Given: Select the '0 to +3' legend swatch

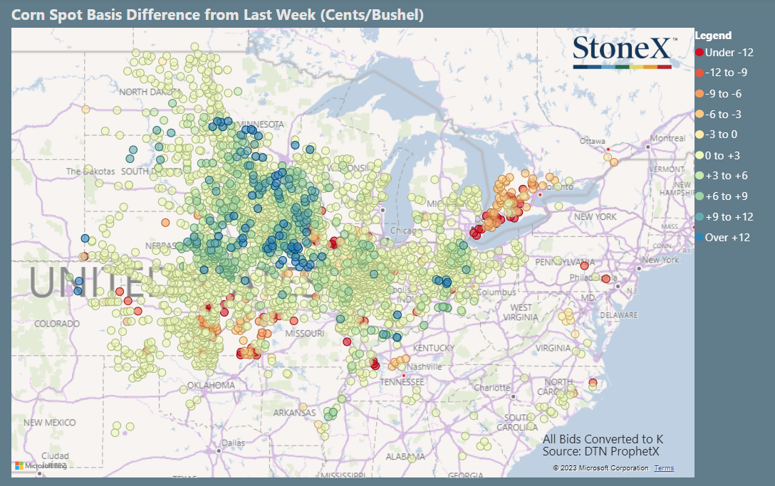Looking at the screenshot, I should pos(699,156).
